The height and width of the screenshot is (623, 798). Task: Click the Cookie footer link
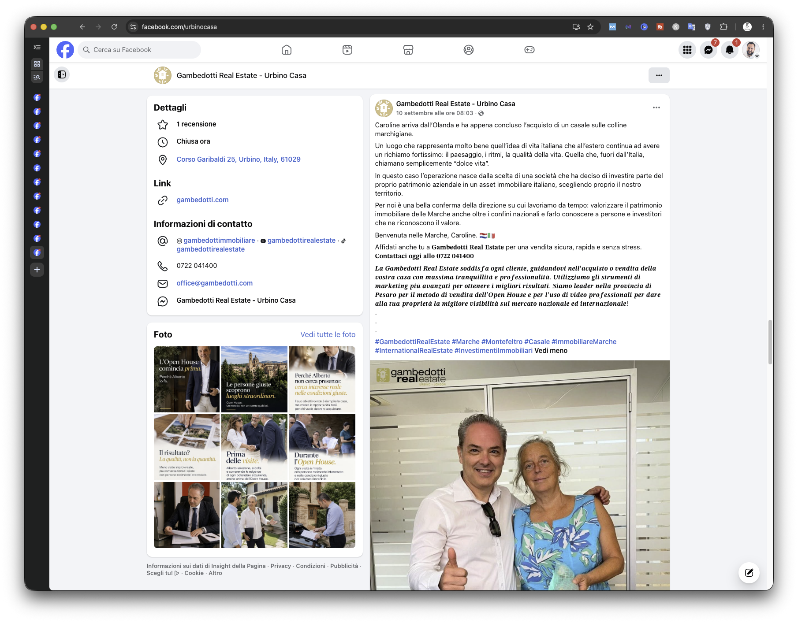click(194, 573)
